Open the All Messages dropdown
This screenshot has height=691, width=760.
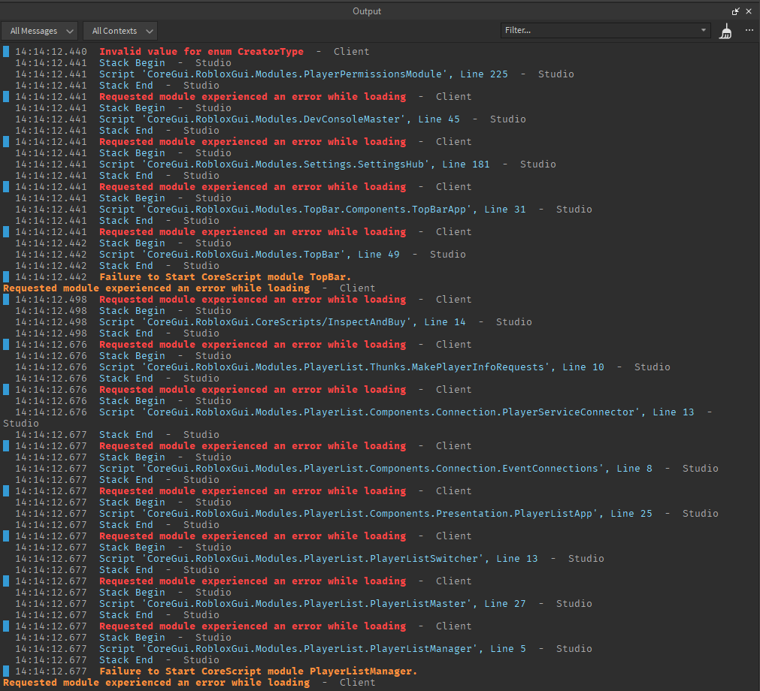point(40,31)
